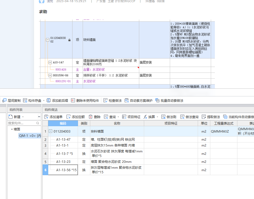Click 墙面 聚合物水泥砂浆 20mm cell

[x=117, y=162]
